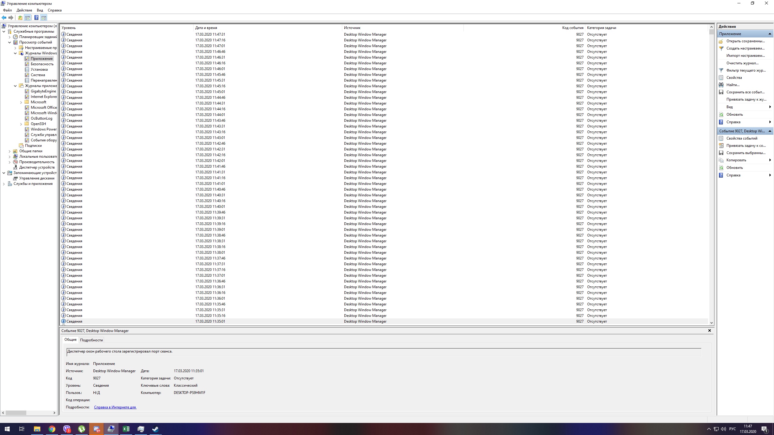The image size is (774, 435).
Task: Click the Фильтр текущего журнала funnel icon
Action: pyautogui.click(x=721, y=70)
